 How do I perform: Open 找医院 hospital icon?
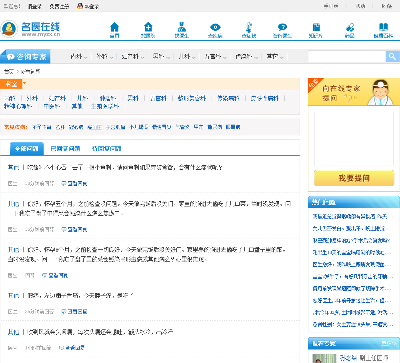[x=148, y=27]
